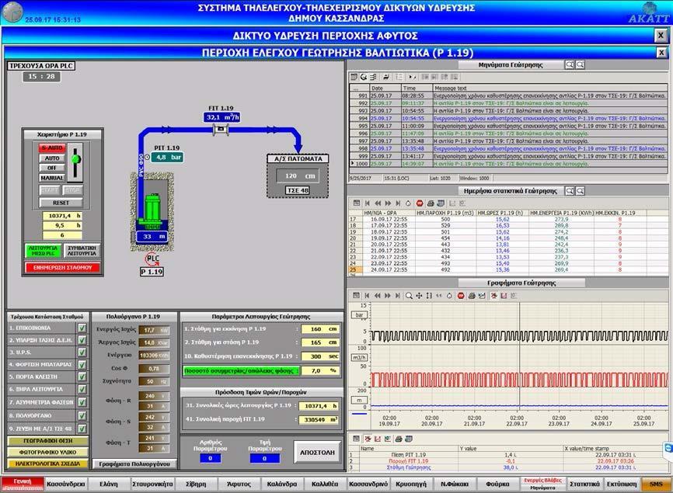Click the 1:1 original view icon in trend toolbar
Screen dimensions: 673x493
click(x=438, y=295)
